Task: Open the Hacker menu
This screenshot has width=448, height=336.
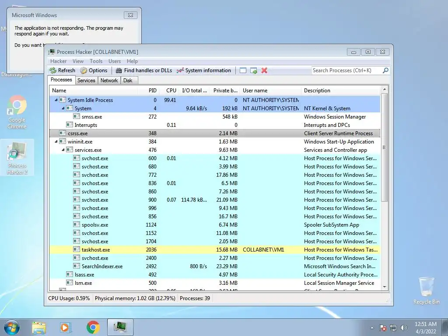Action: coord(58,61)
